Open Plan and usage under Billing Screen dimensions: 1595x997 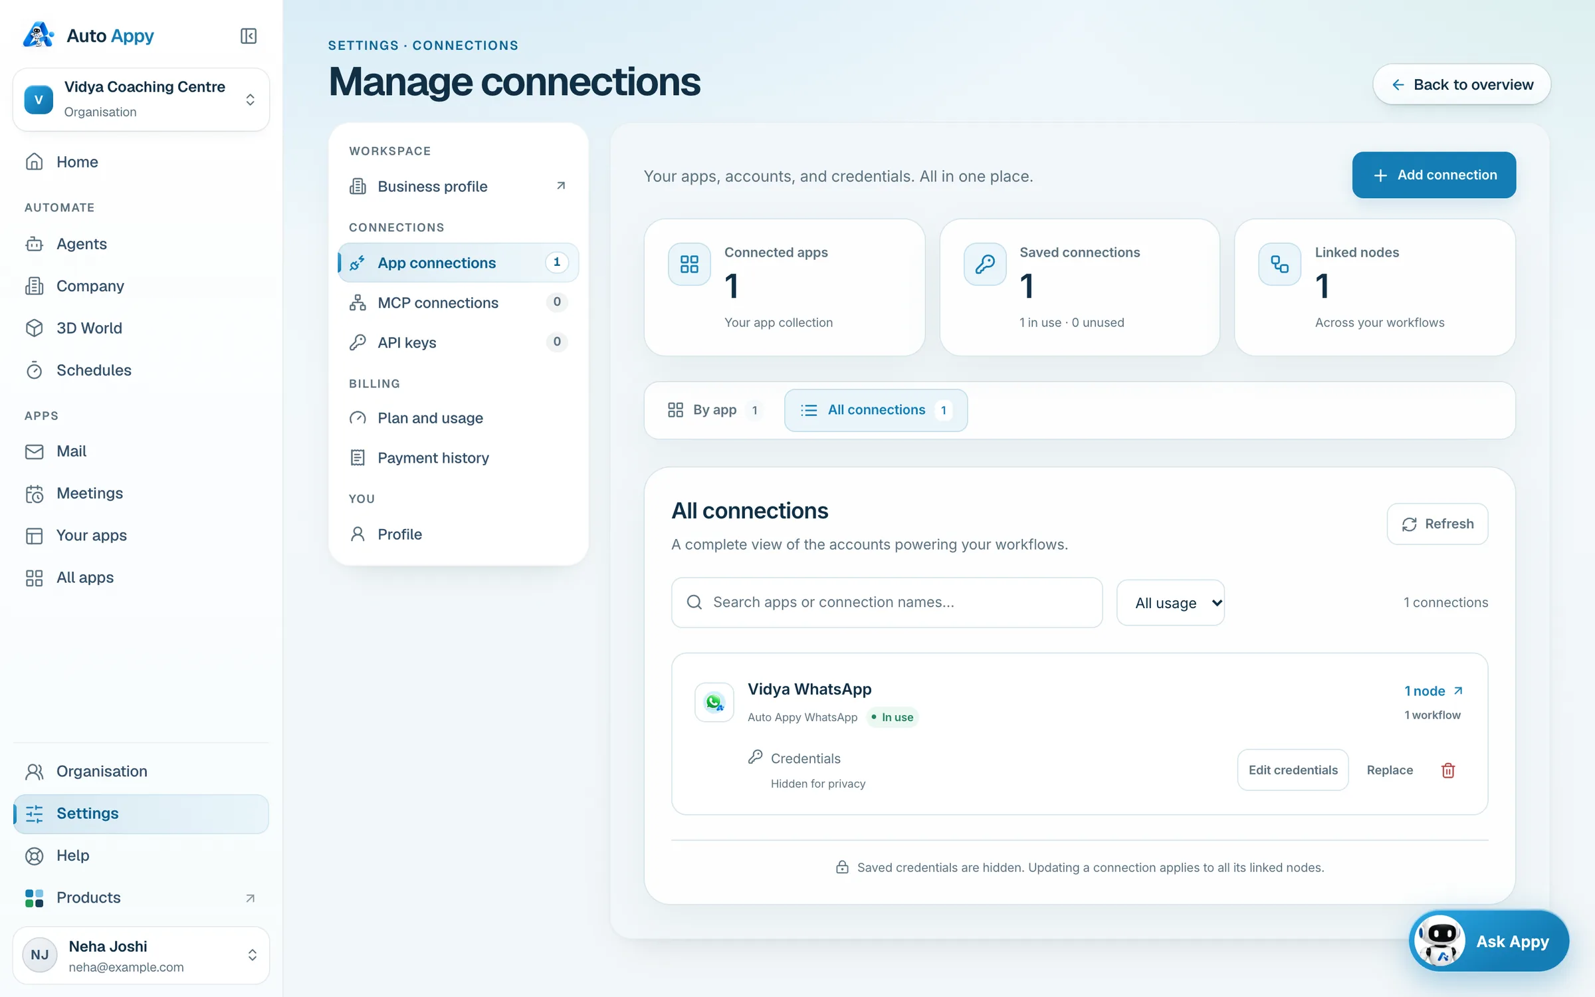click(x=459, y=418)
